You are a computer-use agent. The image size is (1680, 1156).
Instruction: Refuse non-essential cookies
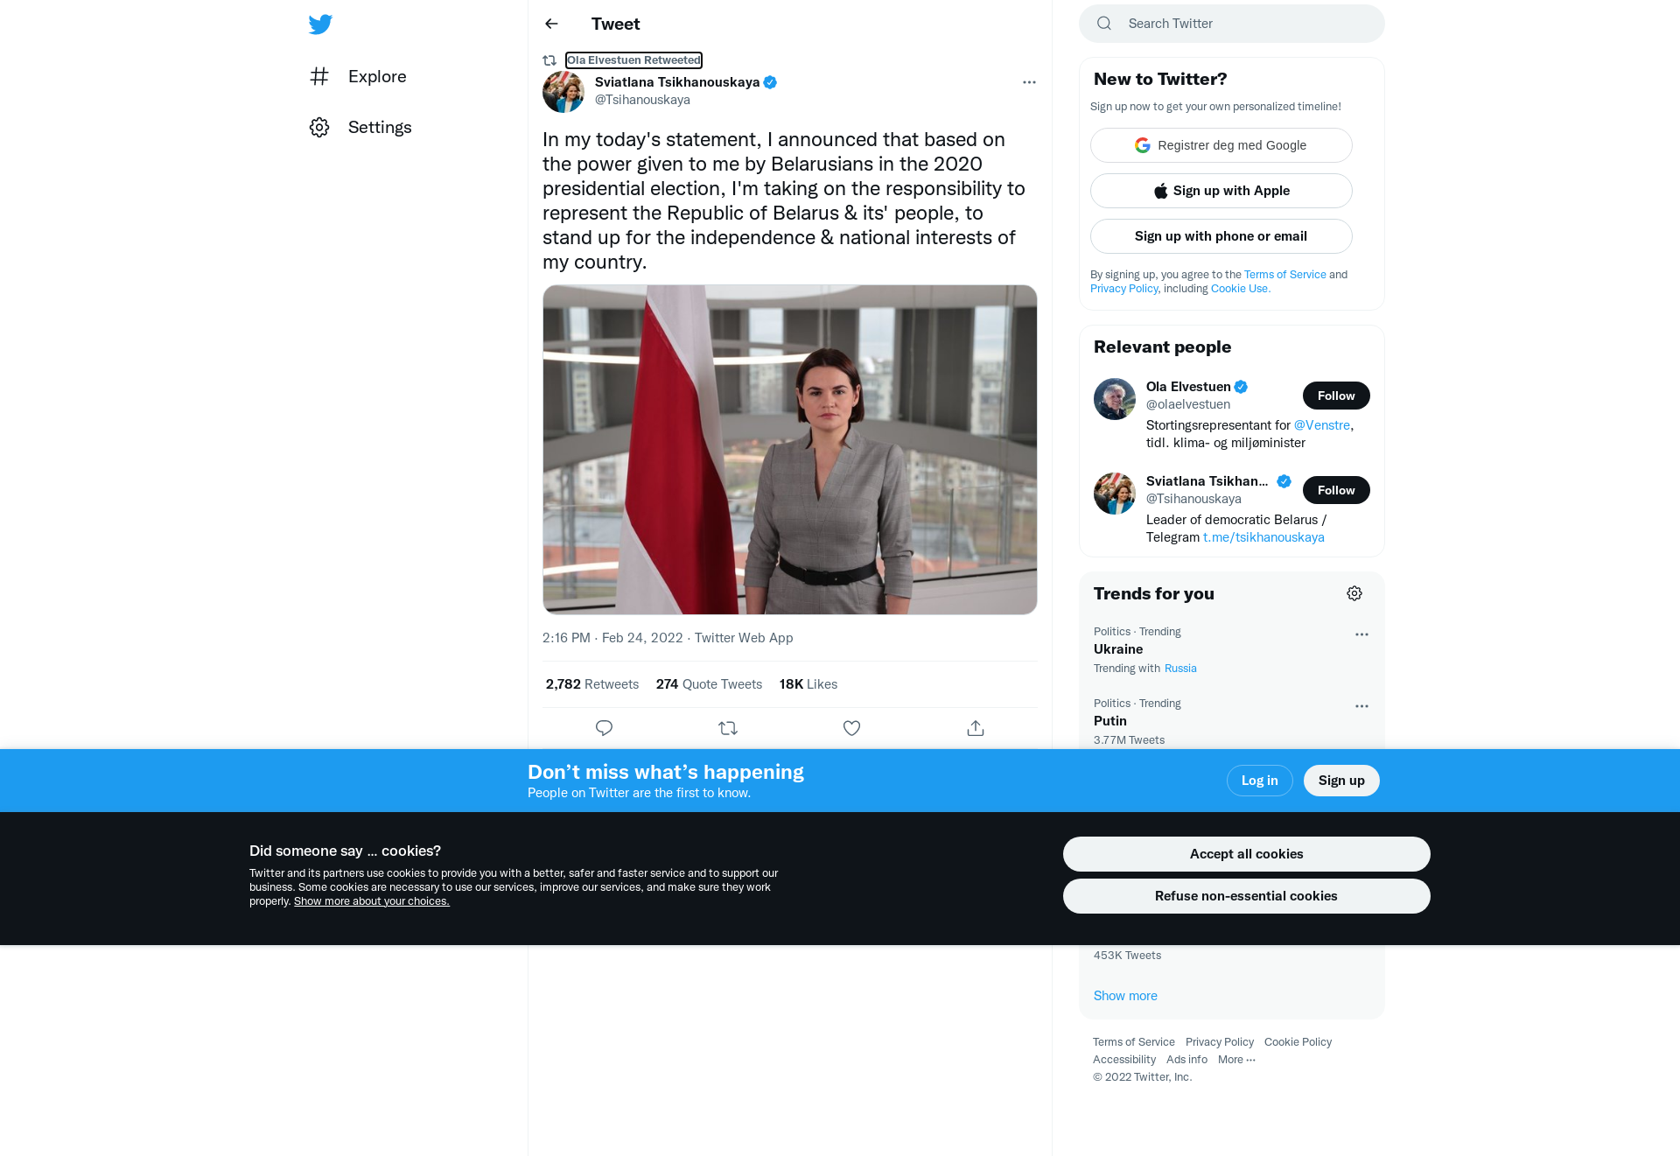point(1246,896)
